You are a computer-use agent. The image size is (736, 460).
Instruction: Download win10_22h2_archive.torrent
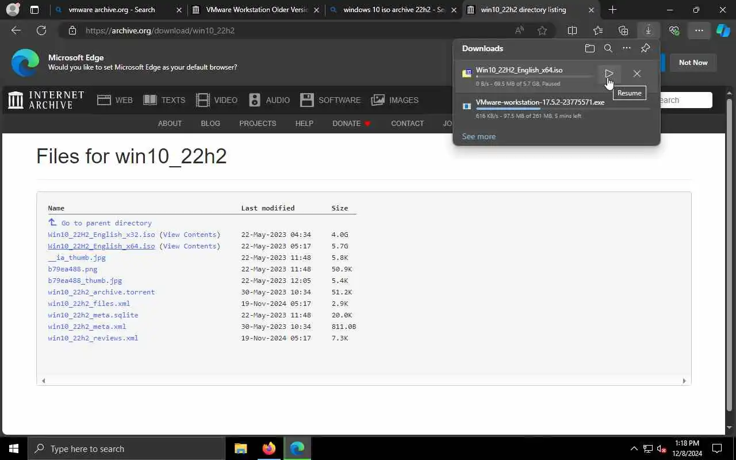pyautogui.click(x=101, y=292)
